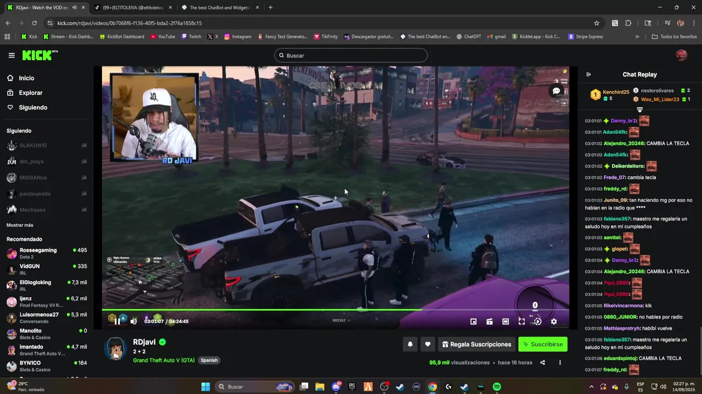This screenshot has height=394, width=702.
Task: Collapse the Chat Replay panel
Action: [588, 74]
